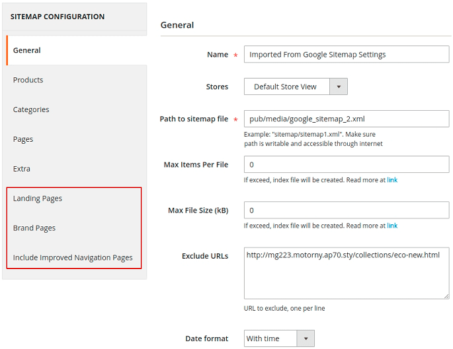The width and height of the screenshot is (453, 349).
Task: Click inside the Exclude URLs textarea
Action: (346, 272)
